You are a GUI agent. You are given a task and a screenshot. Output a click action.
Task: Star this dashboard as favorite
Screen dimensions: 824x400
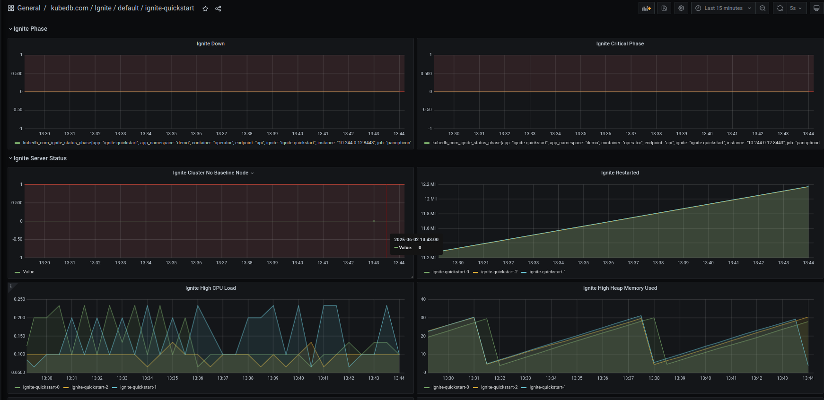tap(205, 9)
